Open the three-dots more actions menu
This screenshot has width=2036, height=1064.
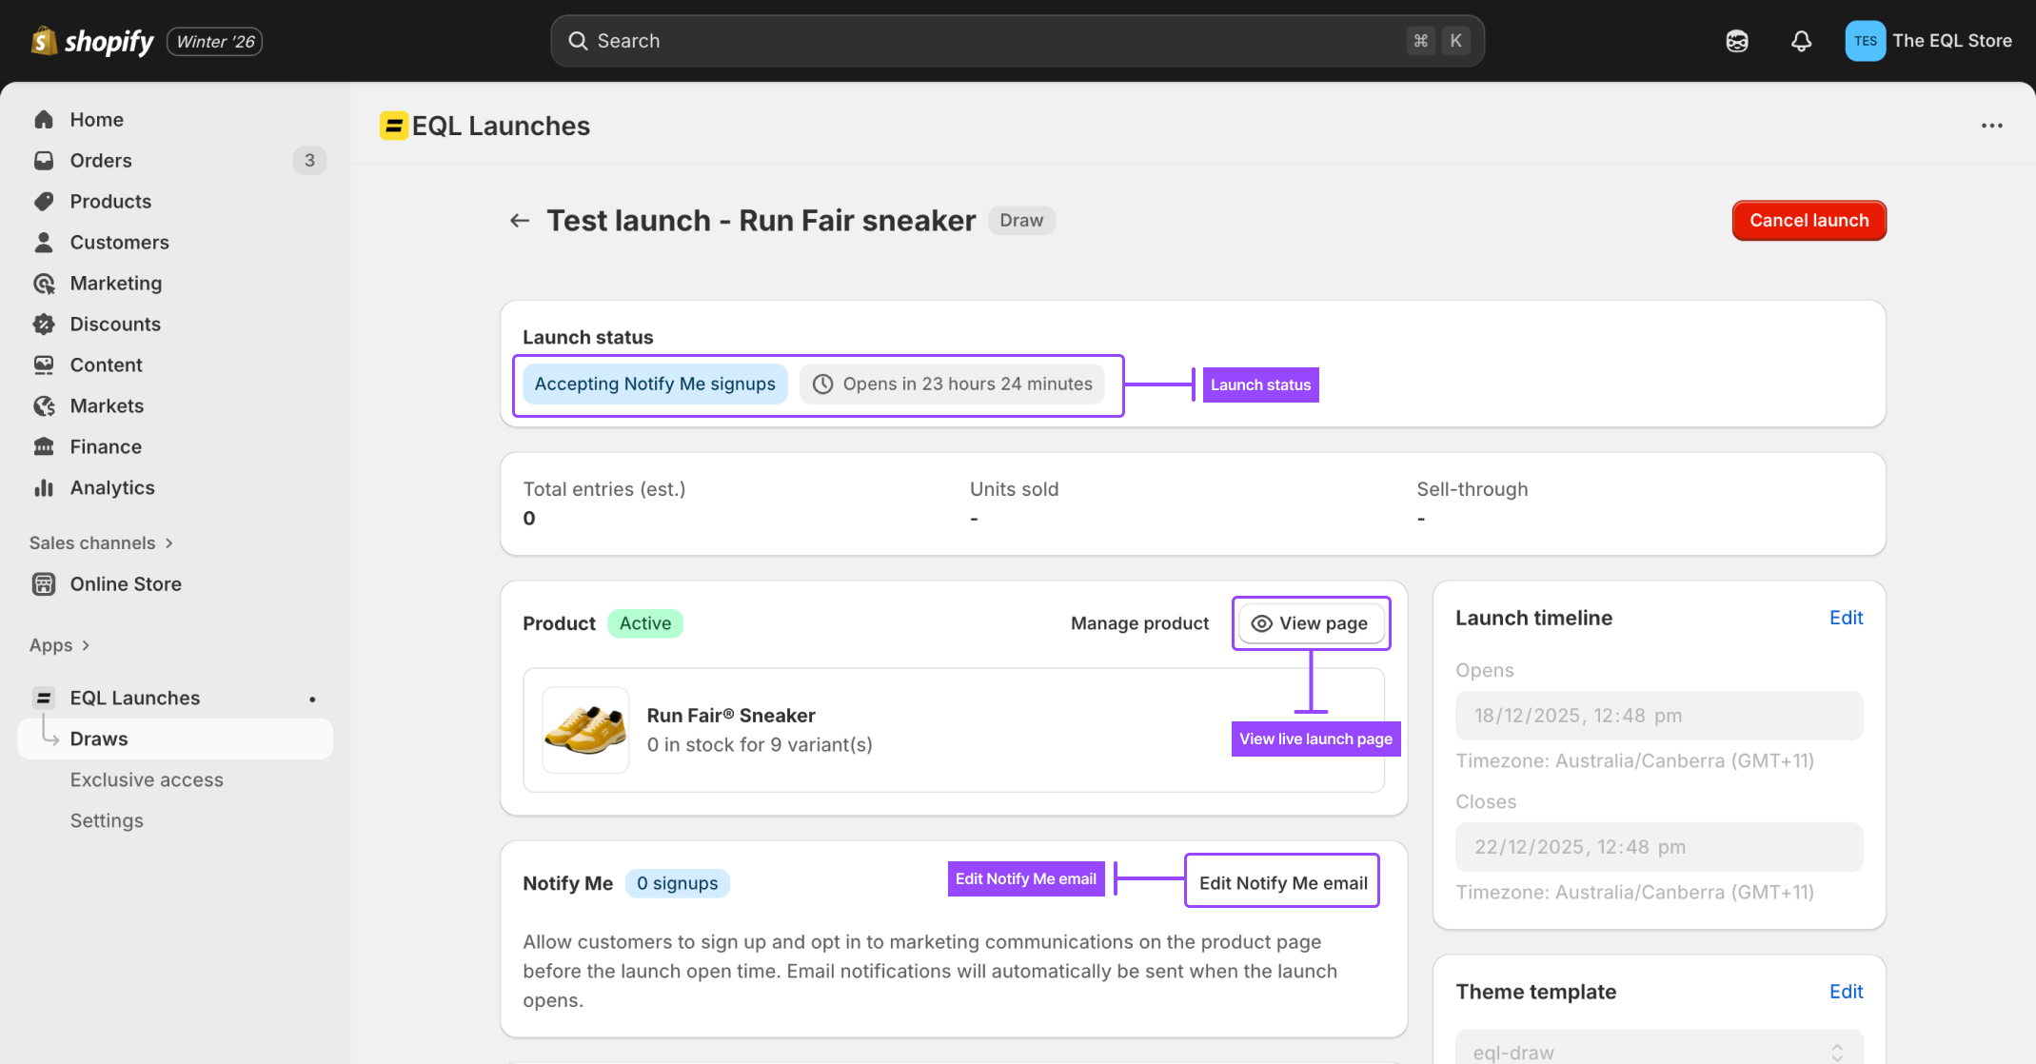(1992, 126)
